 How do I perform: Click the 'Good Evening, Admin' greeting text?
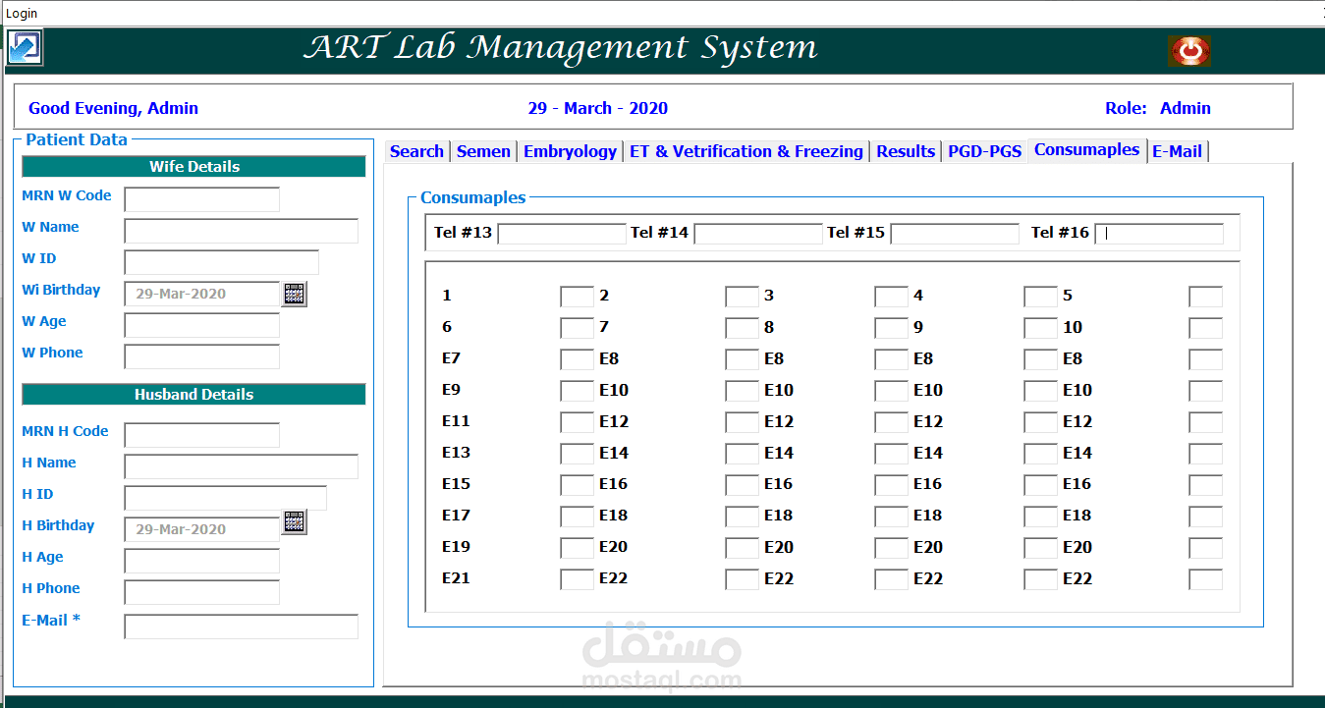click(113, 108)
